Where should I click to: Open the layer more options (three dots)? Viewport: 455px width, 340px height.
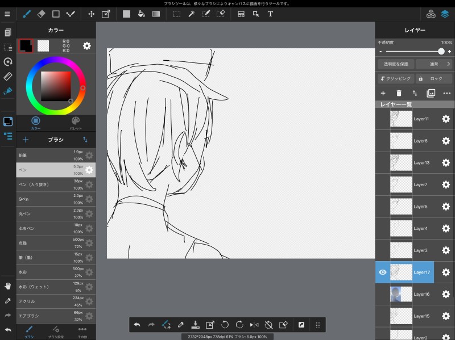446,93
